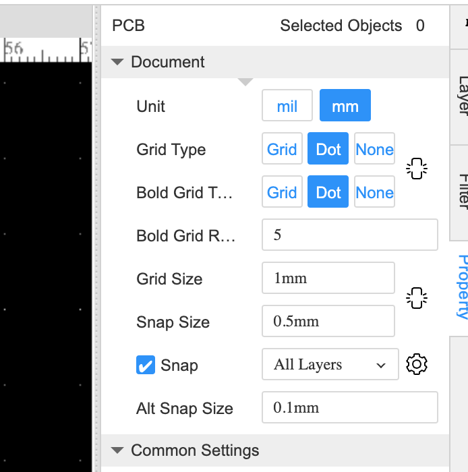The image size is (468, 472).
Task: Set unit to mm
Action: (x=345, y=105)
